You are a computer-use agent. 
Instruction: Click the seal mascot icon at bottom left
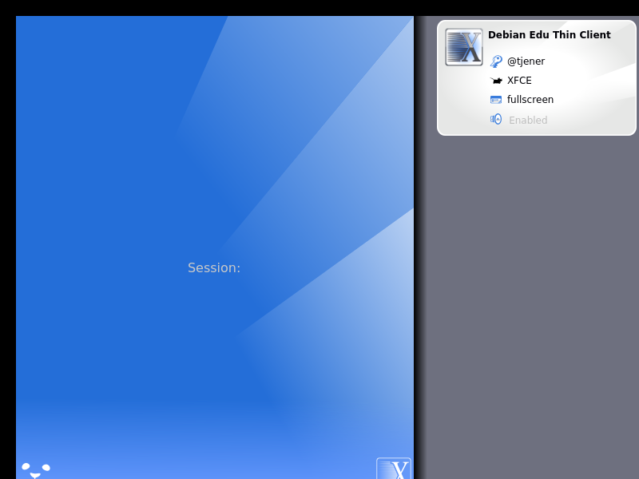click(35, 469)
